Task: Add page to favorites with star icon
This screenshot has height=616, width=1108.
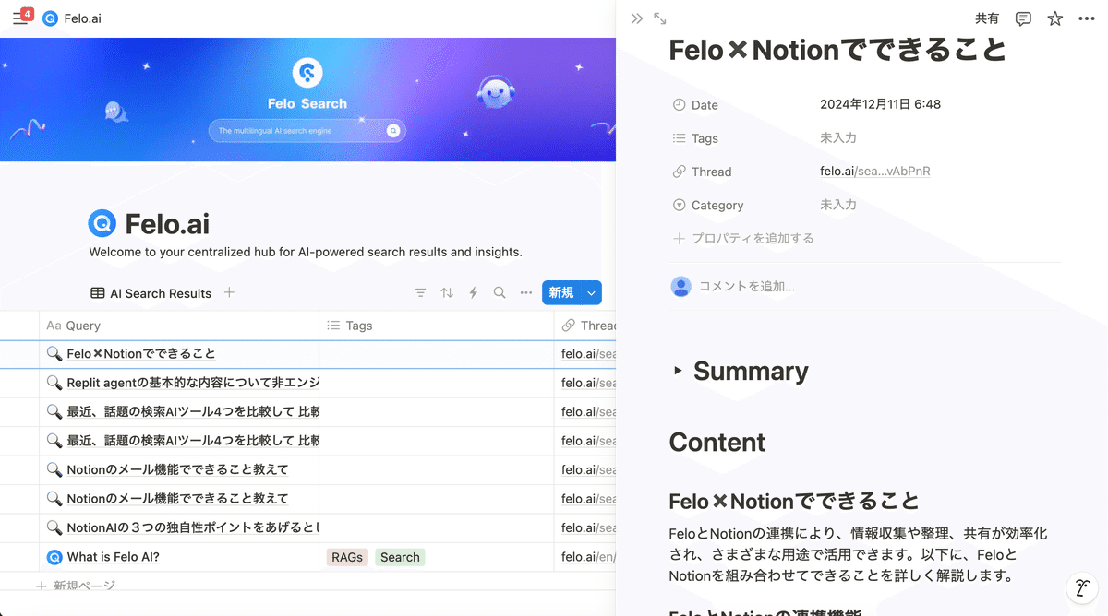Action: tap(1054, 18)
